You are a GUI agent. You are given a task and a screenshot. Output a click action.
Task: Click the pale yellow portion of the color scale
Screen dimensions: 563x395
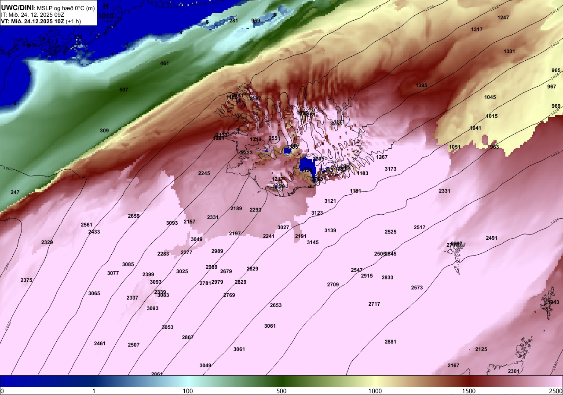[x=375, y=381]
